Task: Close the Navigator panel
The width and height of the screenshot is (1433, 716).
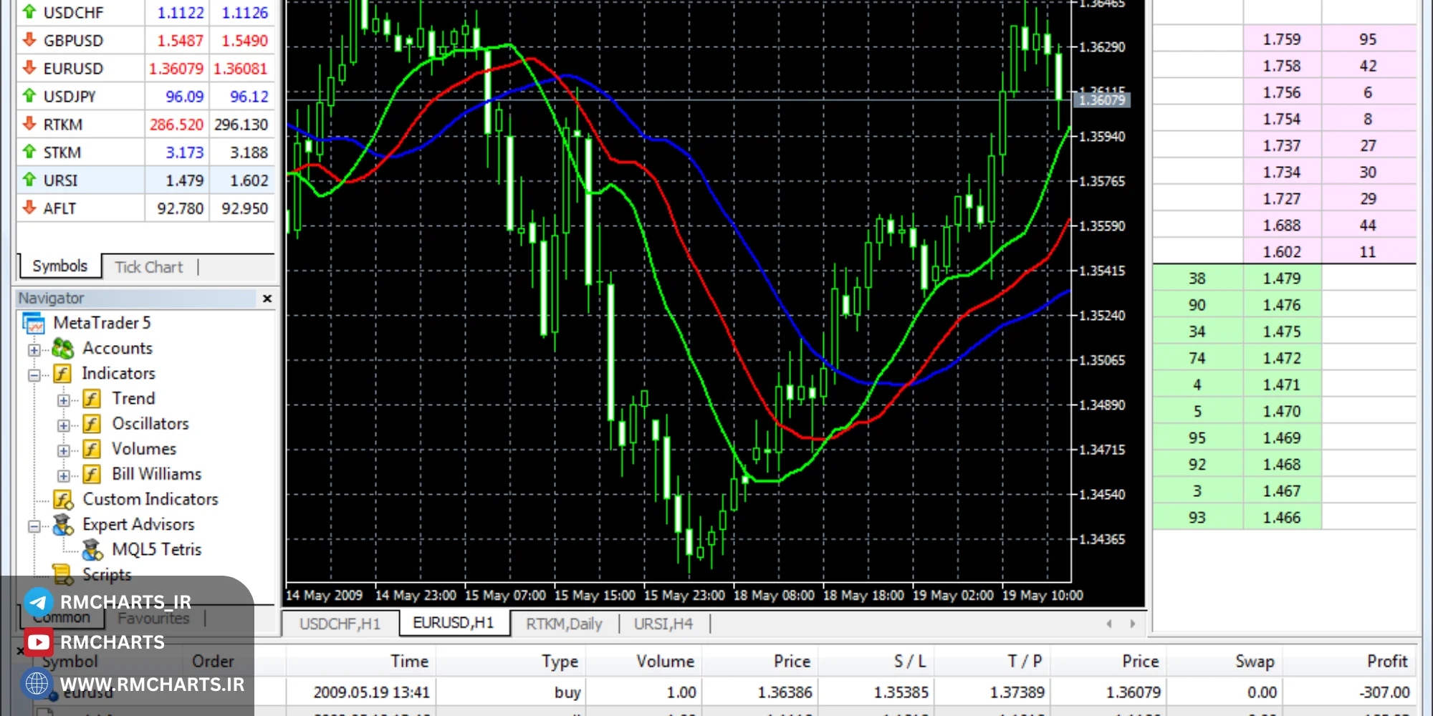Action: coord(267,299)
